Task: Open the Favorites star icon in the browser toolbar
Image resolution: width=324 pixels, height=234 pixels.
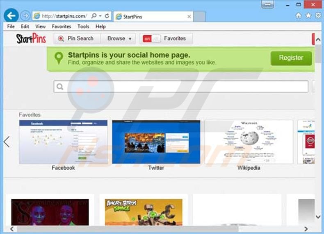Action: 308,16
